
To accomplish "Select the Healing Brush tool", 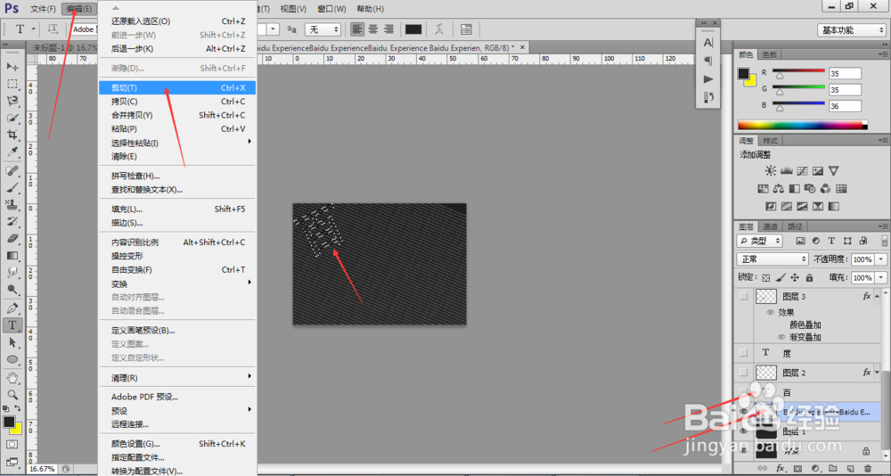I will click(12, 170).
